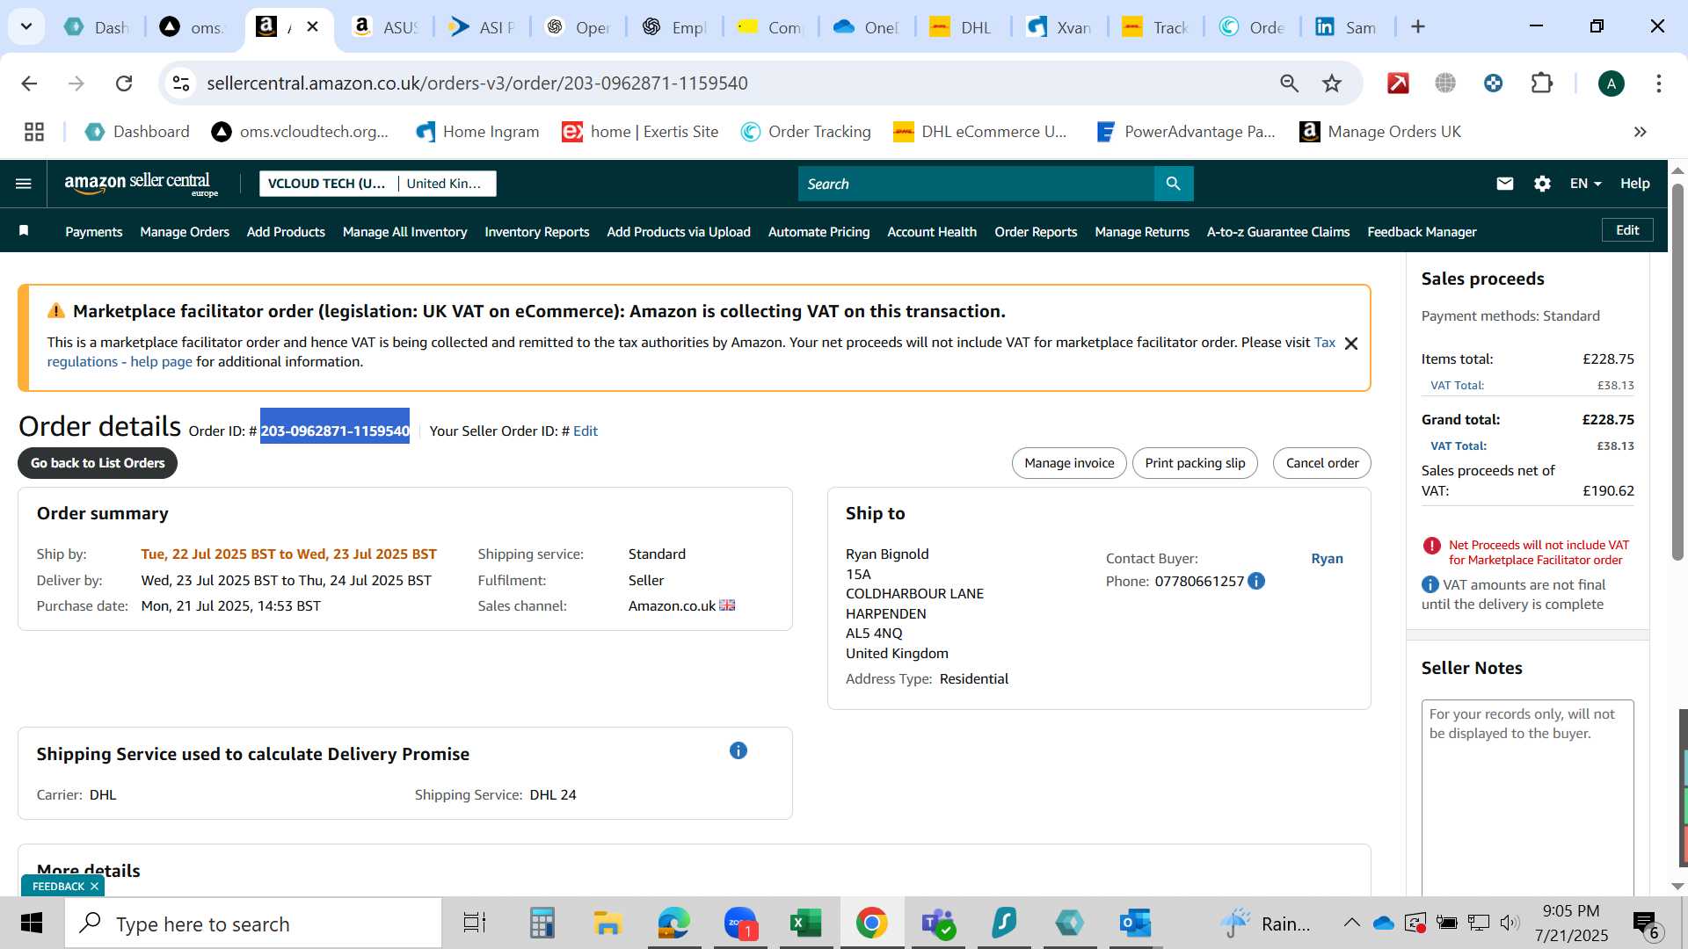The width and height of the screenshot is (1688, 949).
Task: Open Manage Orders in navigation bar
Action: (x=185, y=232)
